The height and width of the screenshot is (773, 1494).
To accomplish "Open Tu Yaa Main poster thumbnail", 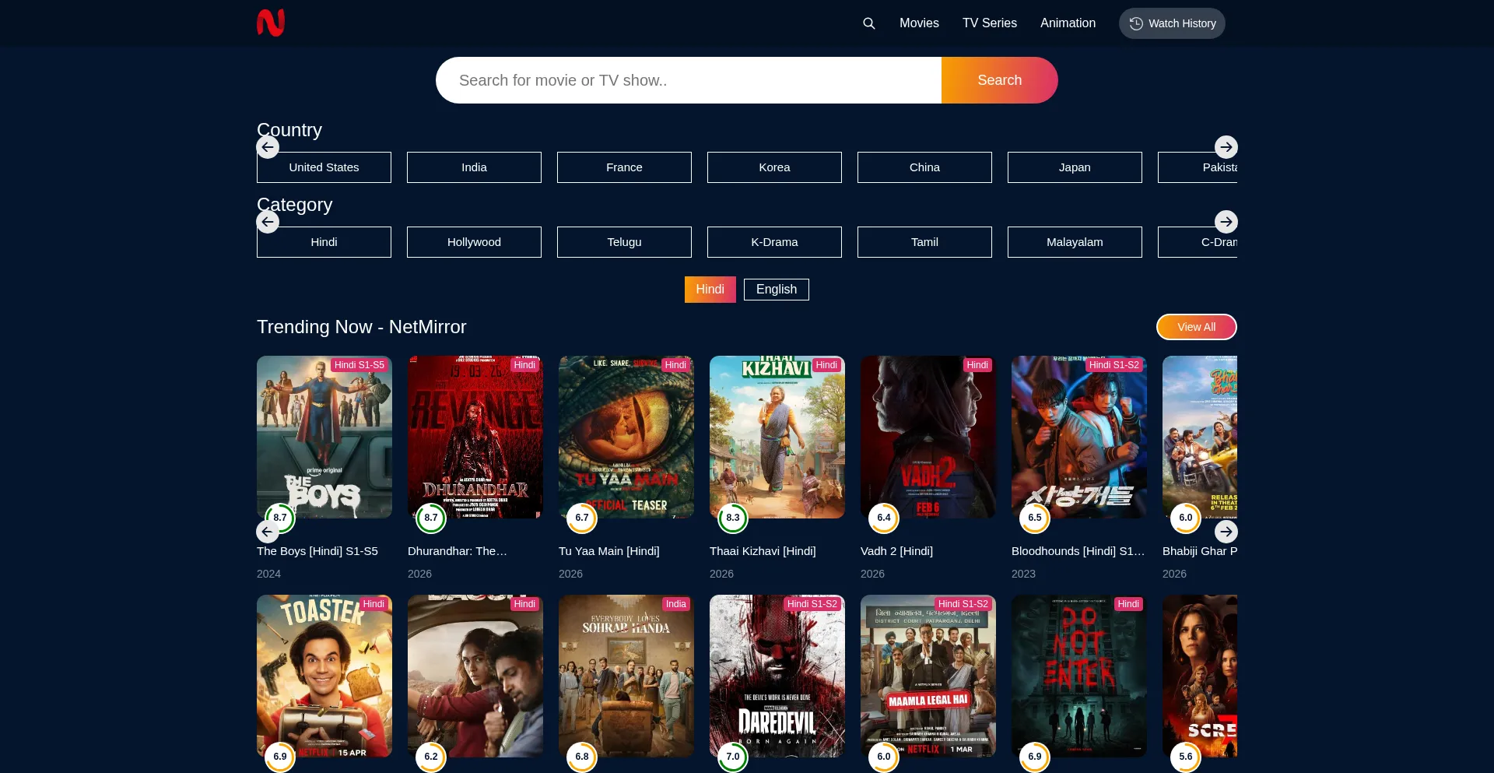I will [626, 437].
